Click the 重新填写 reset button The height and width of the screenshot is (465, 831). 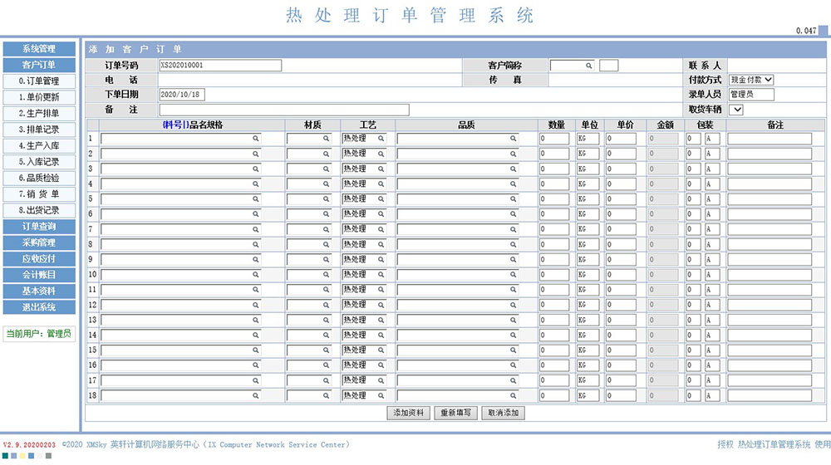tap(456, 413)
